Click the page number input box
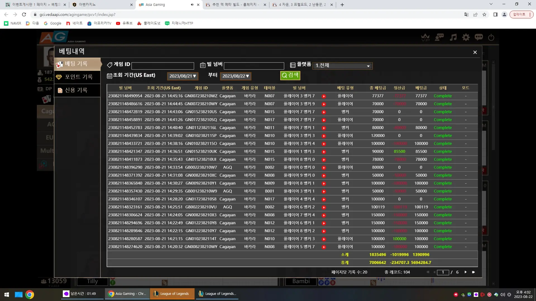Viewport: 536px width, 301px height. (x=443, y=272)
